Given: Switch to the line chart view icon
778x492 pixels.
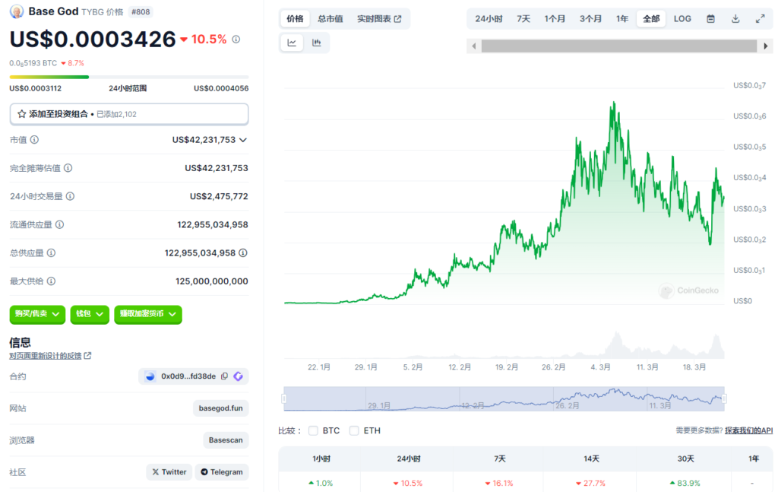Looking at the screenshot, I should pos(292,43).
